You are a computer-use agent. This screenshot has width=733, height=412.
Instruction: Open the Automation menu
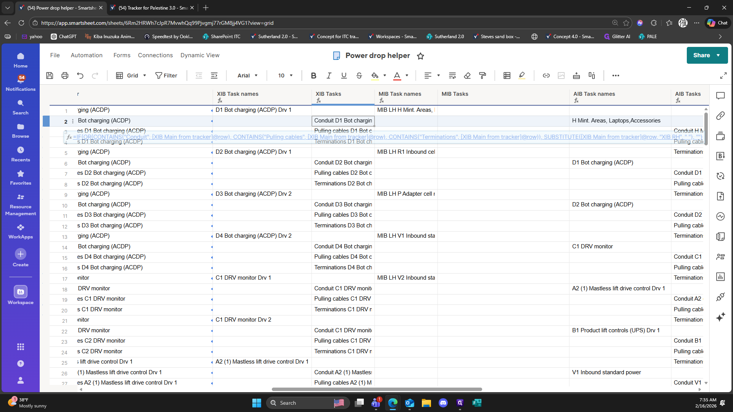coord(87,55)
